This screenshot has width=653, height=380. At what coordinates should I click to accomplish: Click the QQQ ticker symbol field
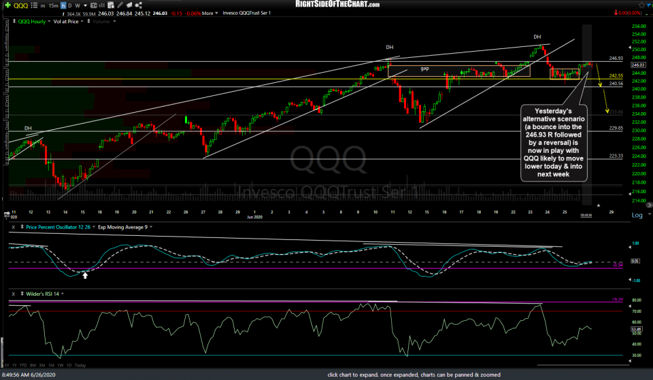(20, 5)
